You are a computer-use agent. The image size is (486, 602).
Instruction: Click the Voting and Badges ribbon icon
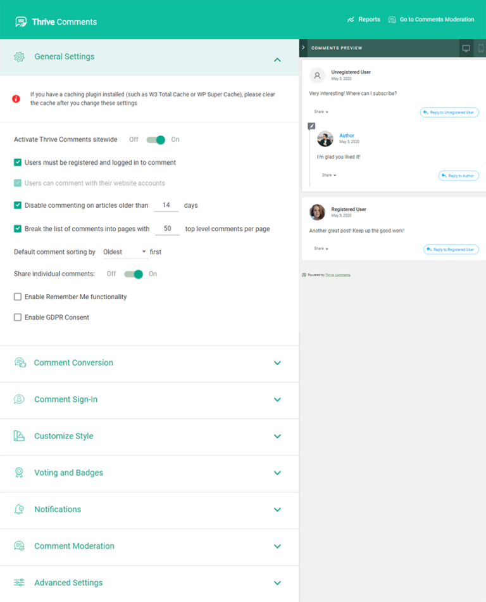click(19, 472)
